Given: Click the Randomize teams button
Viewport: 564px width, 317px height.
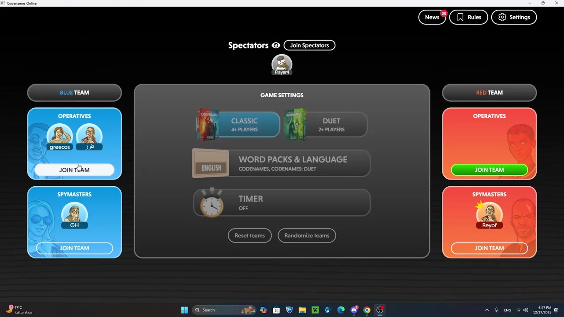Looking at the screenshot, I should click(307, 236).
